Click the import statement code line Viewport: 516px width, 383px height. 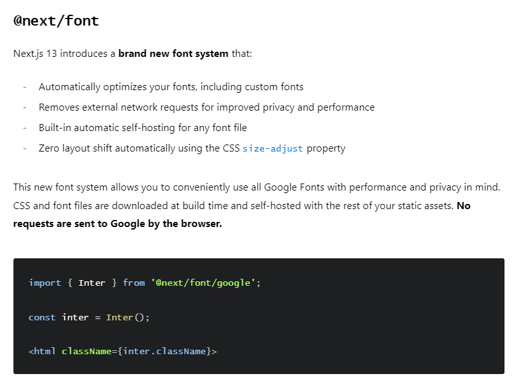pyautogui.click(x=145, y=283)
